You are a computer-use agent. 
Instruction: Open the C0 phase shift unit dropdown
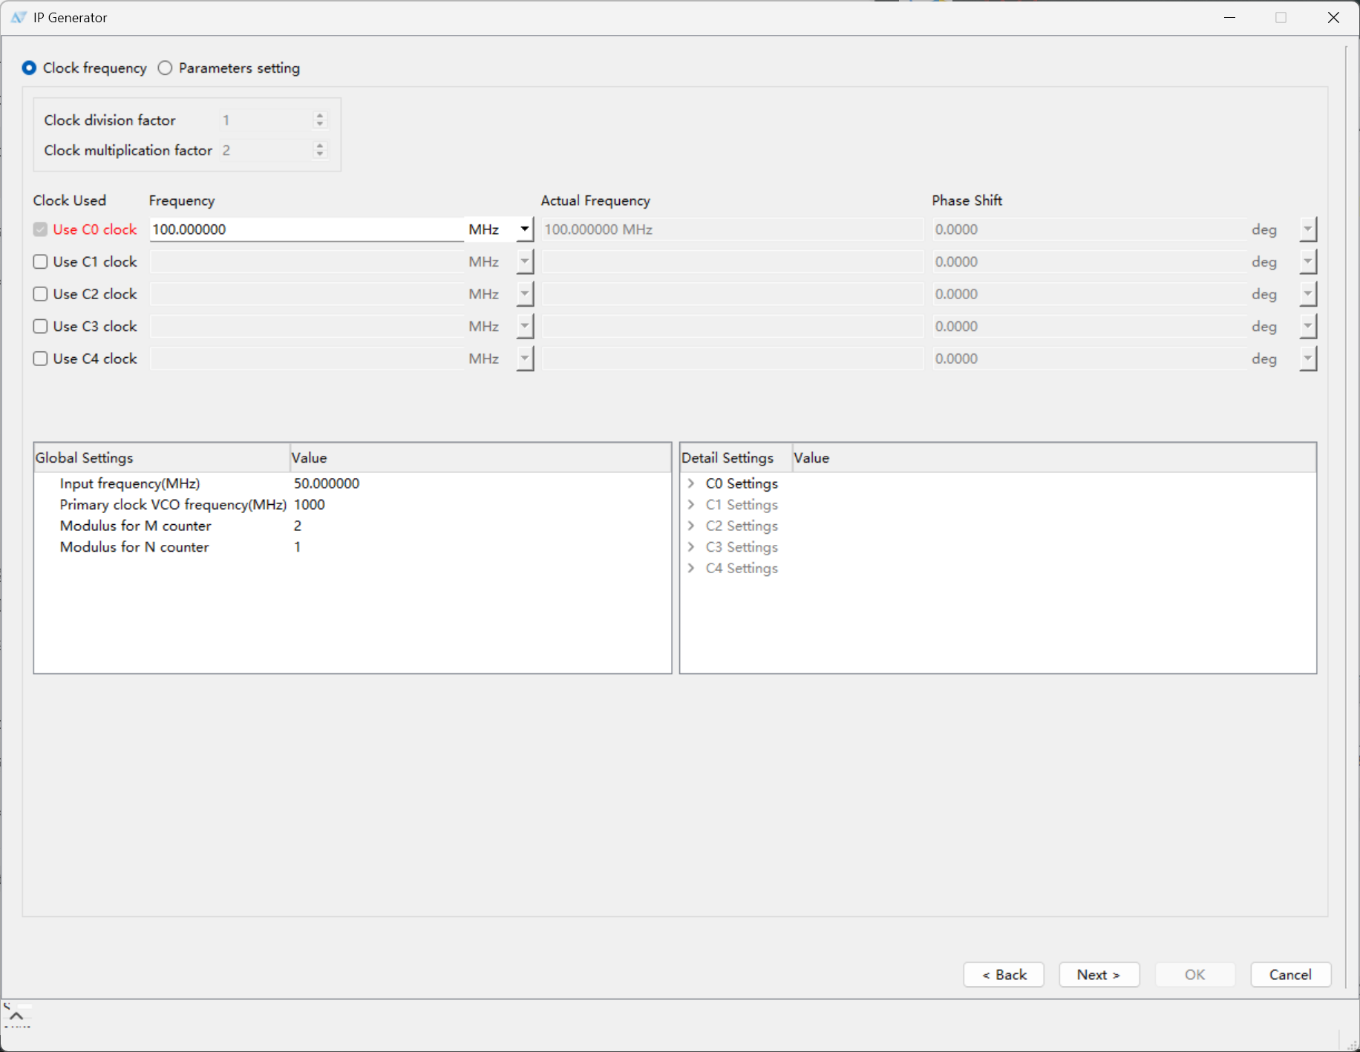pos(1308,229)
